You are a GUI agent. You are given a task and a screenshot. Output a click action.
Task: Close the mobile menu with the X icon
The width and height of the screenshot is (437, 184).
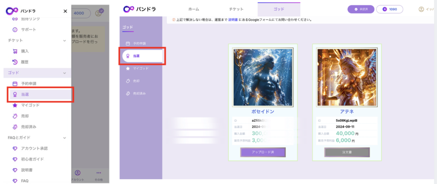click(x=65, y=11)
